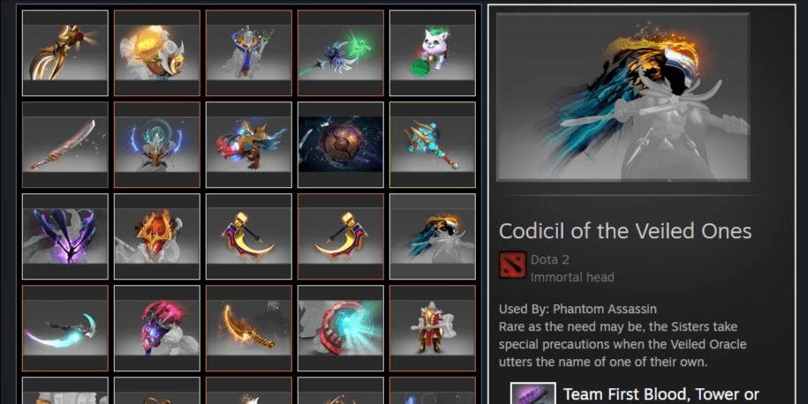Select the golden curved bow item

point(65,53)
